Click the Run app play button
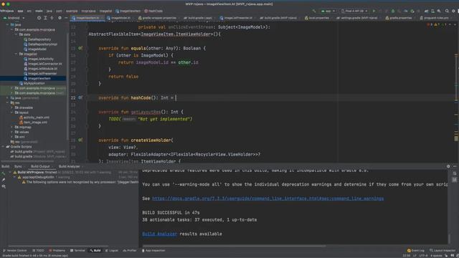Image resolution: width=459 pixels, height=258 pixels. point(374,11)
